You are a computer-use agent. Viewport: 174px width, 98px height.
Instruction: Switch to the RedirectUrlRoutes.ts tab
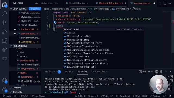pyautogui.click(x=110, y=3)
